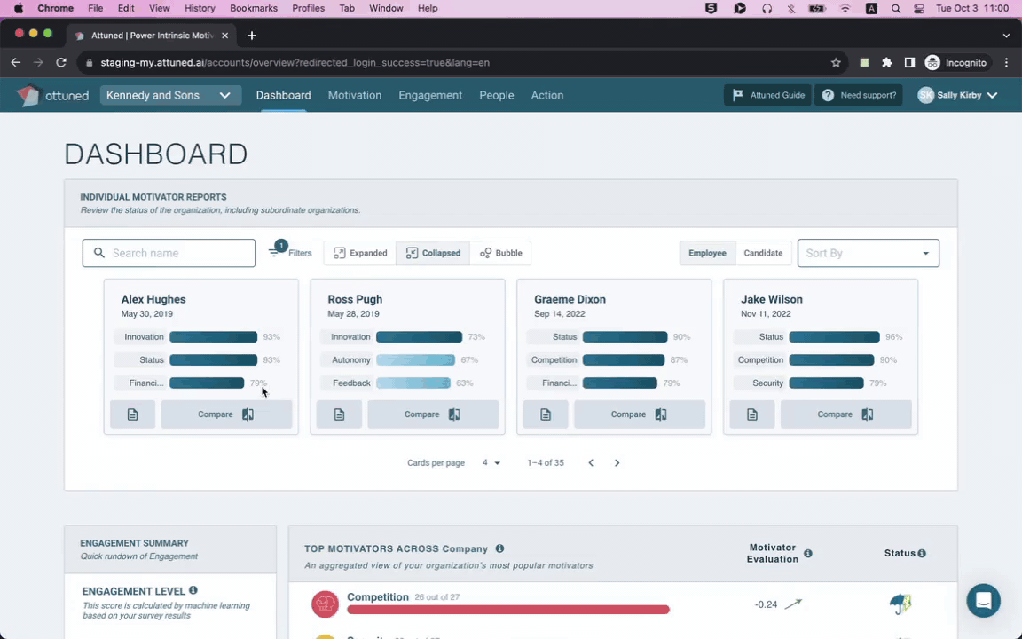Close the Attuned browser tab
This screenshot has height=639, width=1022.
[224, 35]
